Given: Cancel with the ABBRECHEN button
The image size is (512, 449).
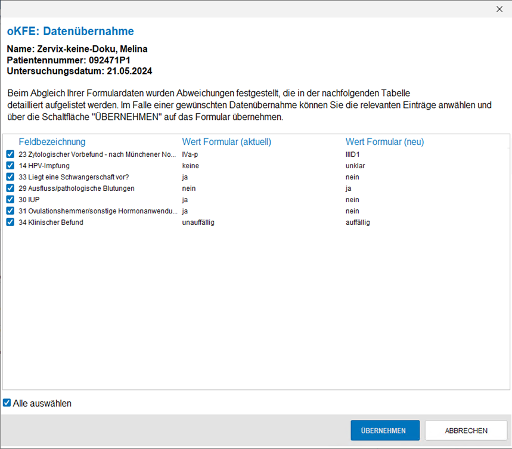Looking at the screenshot, I should 466,431.
